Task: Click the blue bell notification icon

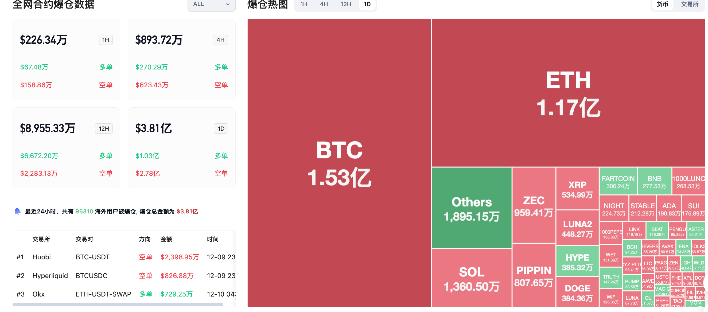Action: (x=18, y=211)
